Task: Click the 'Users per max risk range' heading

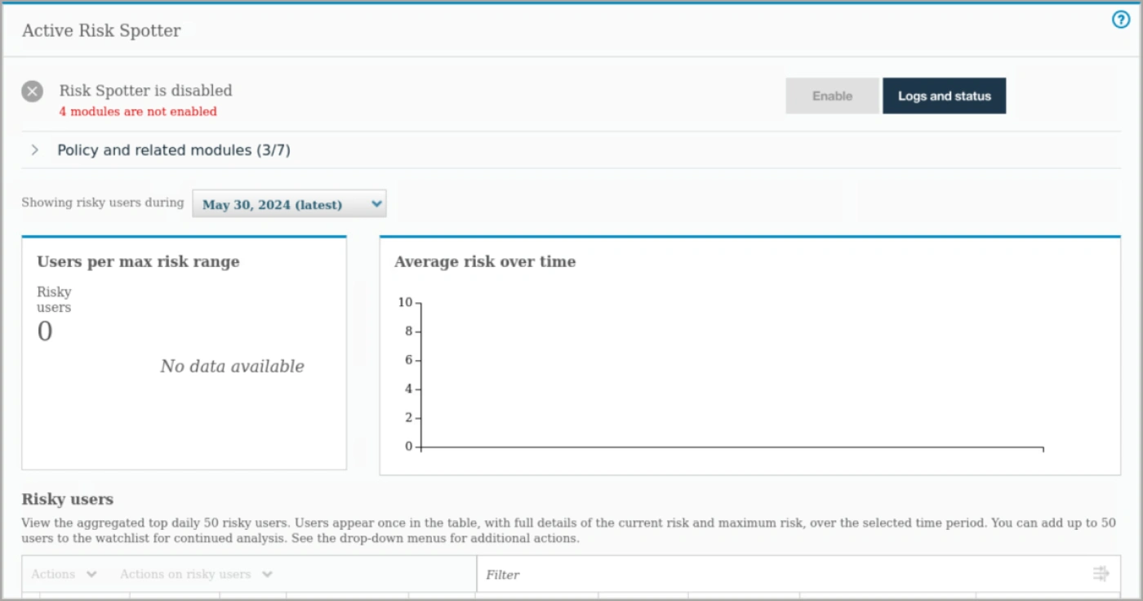Action: [x=138, y=262]
